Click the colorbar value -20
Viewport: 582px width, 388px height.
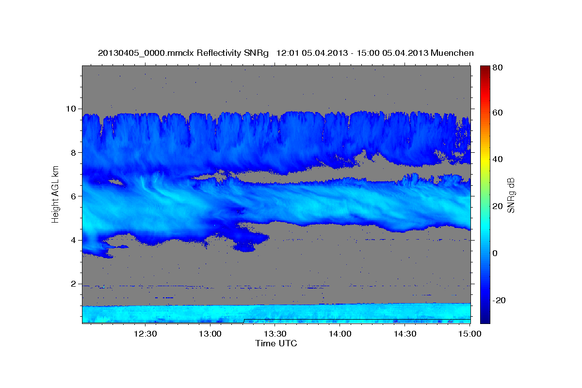(x=498, y=300)
